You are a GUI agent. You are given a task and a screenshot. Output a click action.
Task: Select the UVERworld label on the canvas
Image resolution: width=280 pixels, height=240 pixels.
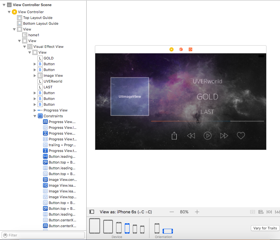pyautogui.click(x=208, y=81)
